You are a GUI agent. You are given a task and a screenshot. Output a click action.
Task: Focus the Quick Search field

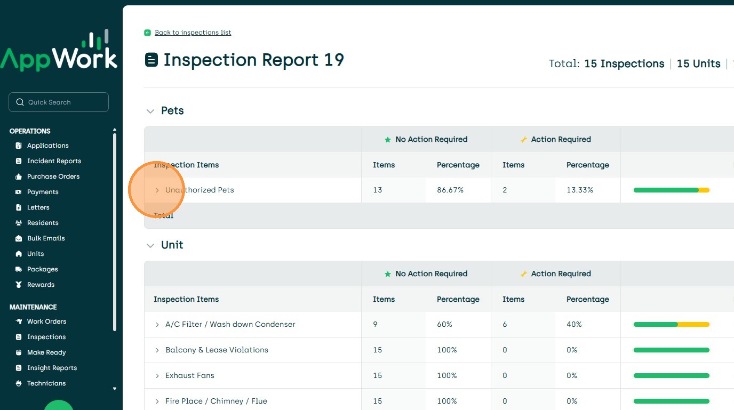(x=59, y=102)
